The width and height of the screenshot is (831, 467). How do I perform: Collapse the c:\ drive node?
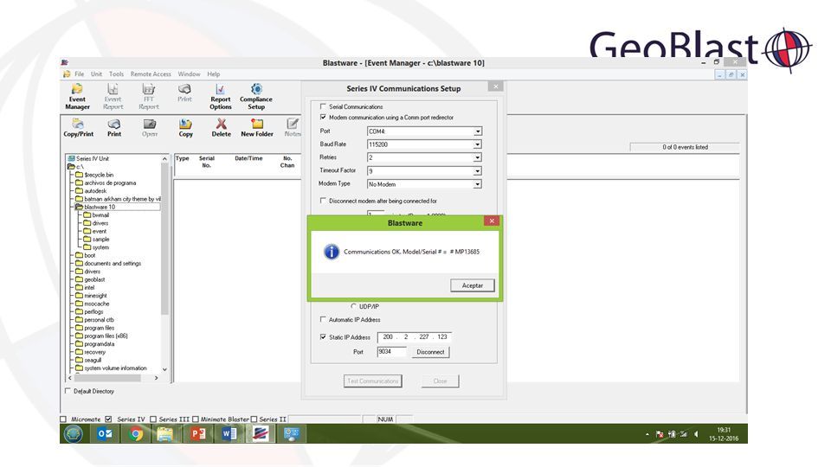tap(70, 167)
